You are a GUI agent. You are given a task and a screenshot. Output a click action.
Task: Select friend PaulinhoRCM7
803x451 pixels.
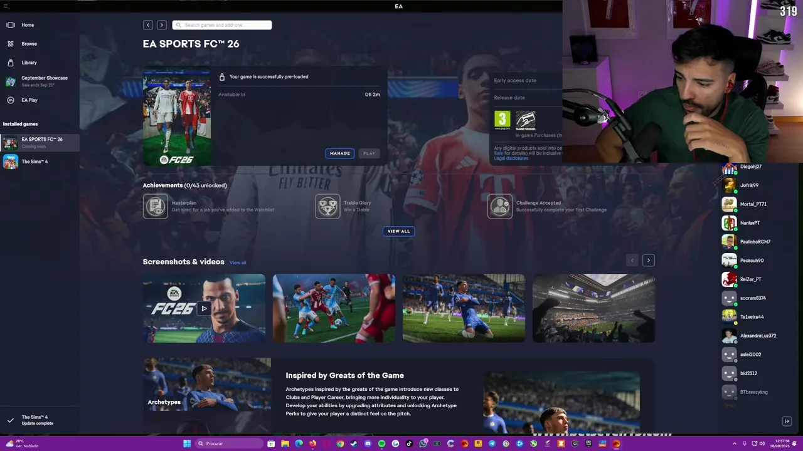tap(755, 242)
